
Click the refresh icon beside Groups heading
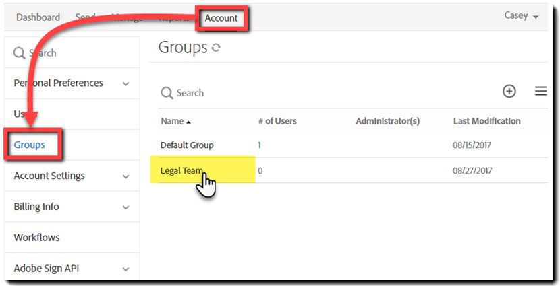point(216,48)
